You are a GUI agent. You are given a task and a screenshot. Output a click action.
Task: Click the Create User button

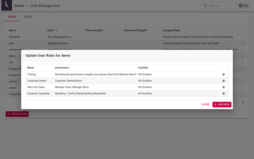(x=17, y=114)
